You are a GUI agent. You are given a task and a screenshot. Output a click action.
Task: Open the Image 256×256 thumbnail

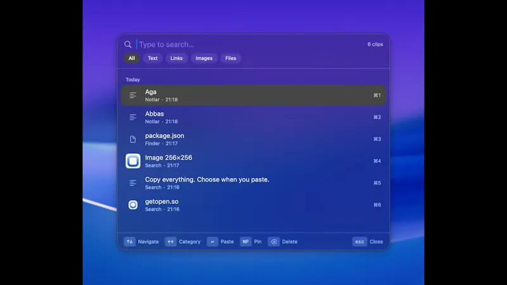coord(133,161)
